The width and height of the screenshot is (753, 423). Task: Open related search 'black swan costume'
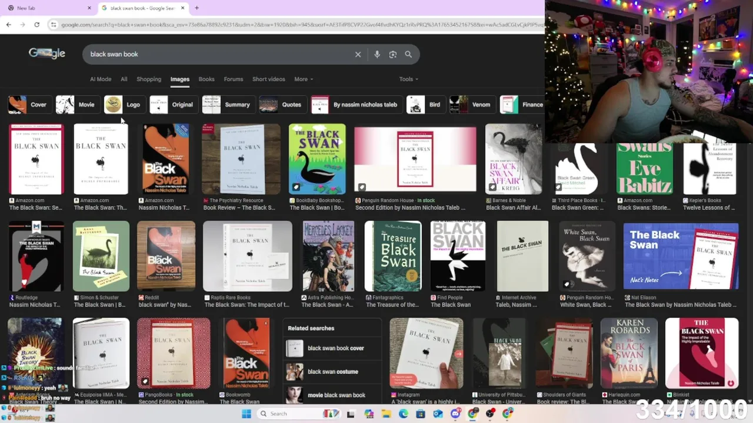[x=333, y=372]
